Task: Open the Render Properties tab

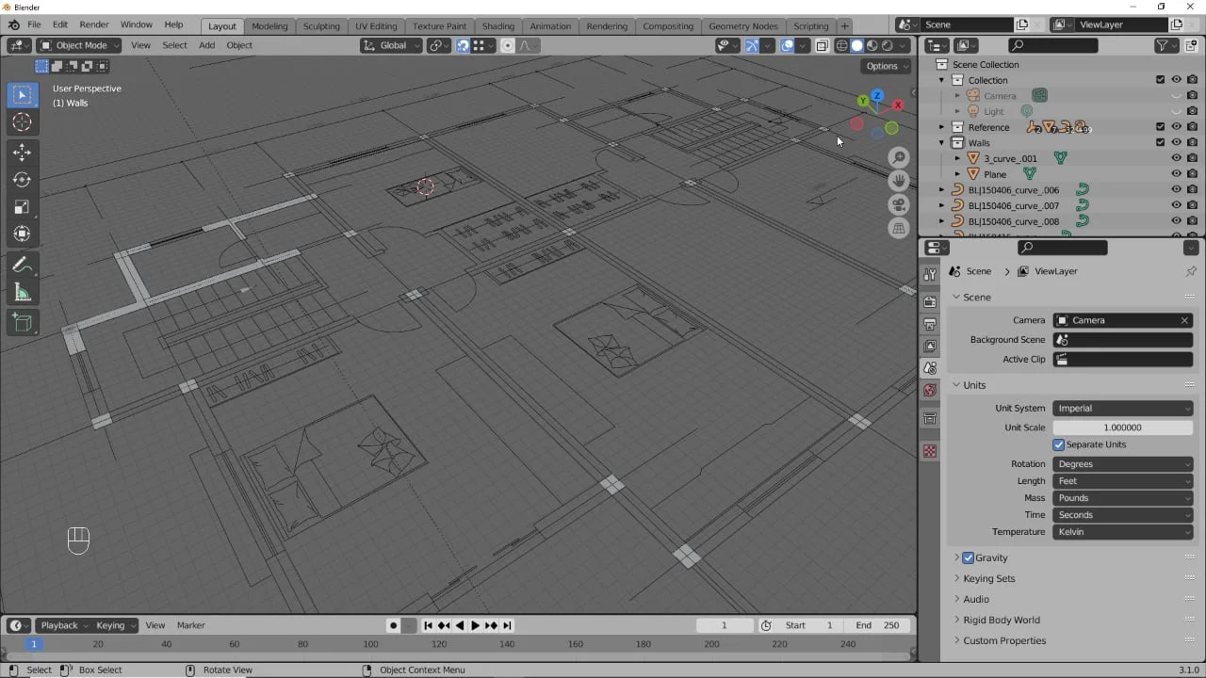Action: coord(930,300)
